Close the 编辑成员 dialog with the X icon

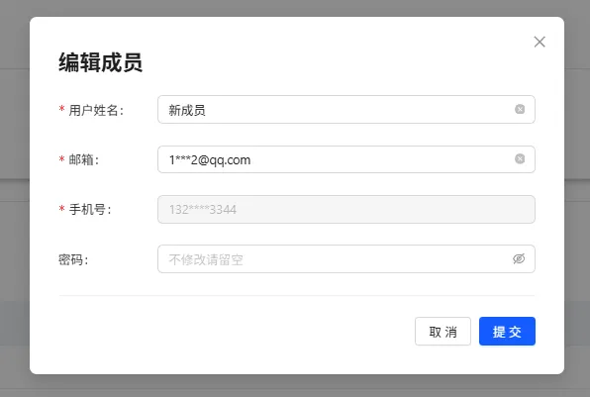(x=540, y=42)
